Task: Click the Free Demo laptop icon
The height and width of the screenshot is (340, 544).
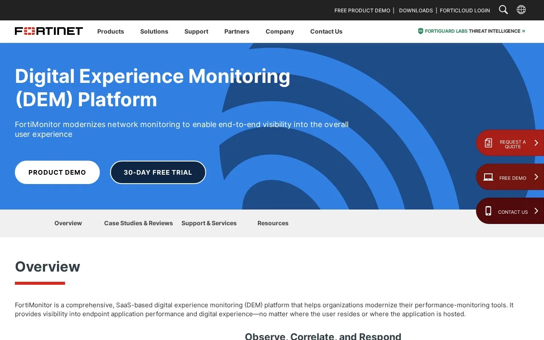Action: point(488,177)
